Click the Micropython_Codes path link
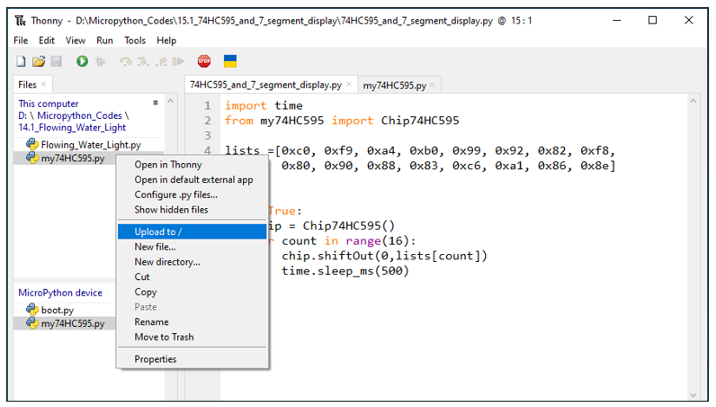Viewport: 716px width, 407px height. pyautogui.click(x=79, y=115)
